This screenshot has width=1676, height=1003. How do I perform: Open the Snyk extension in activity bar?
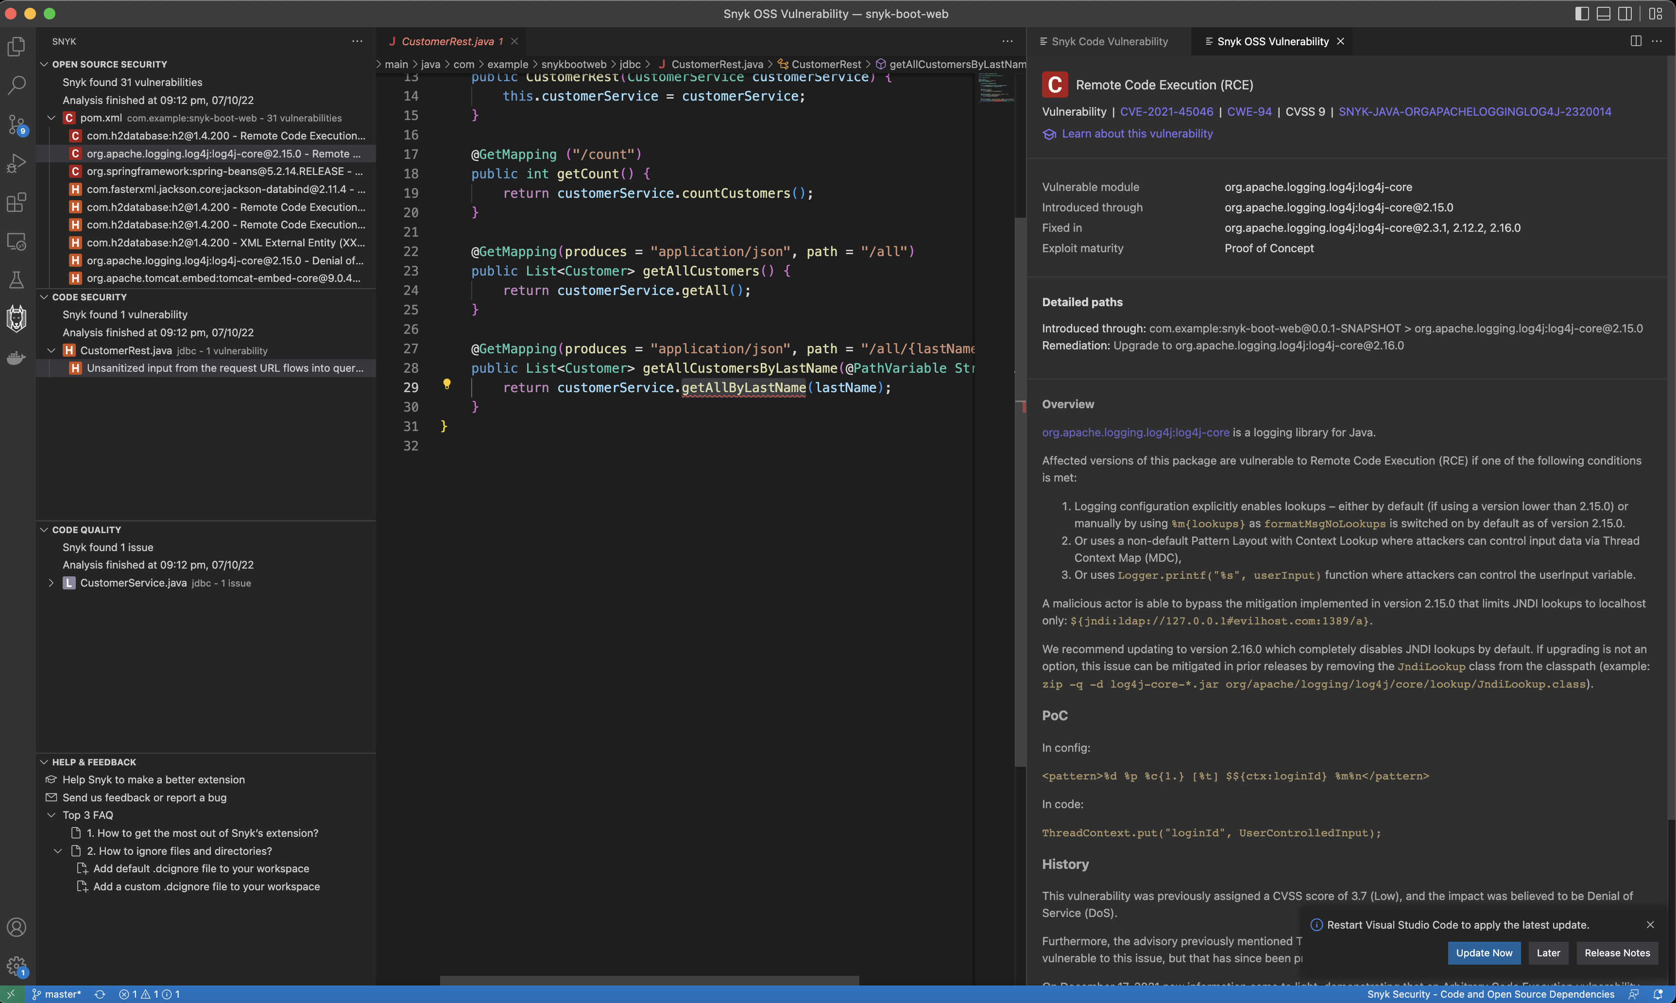[x=16, y=318]
